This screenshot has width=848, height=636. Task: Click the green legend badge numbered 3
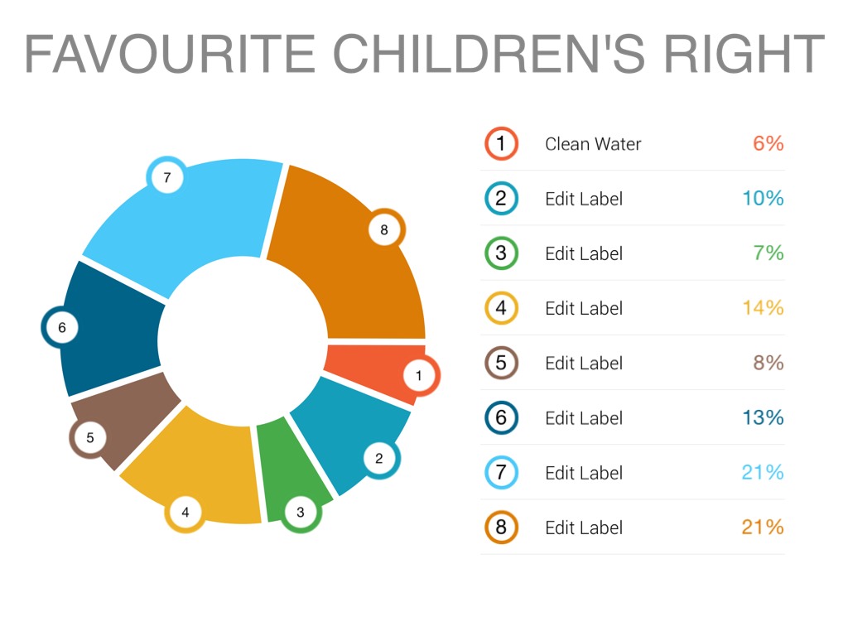501,253
